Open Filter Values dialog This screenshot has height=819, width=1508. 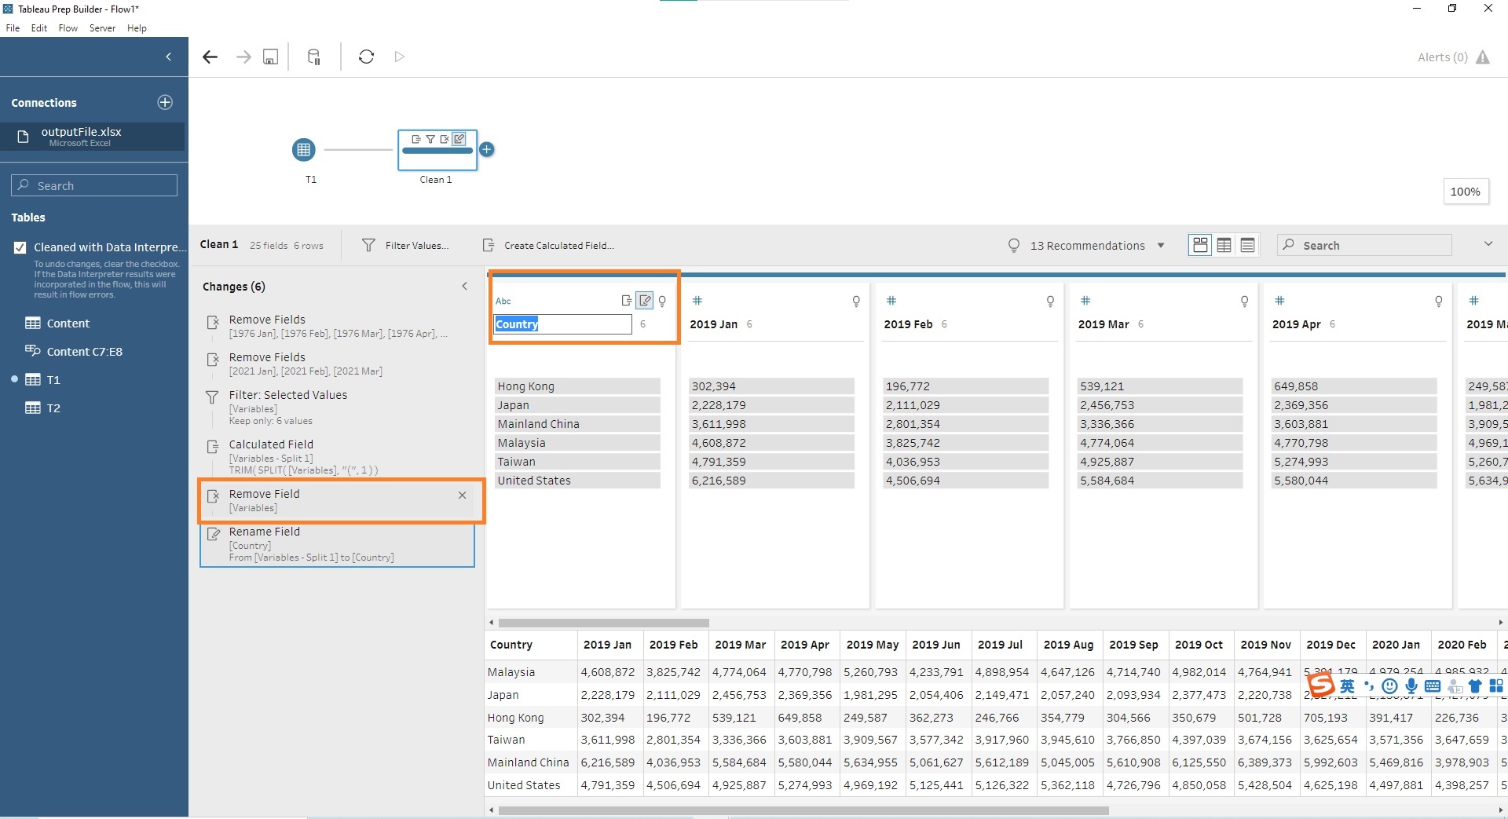[405, 245]
